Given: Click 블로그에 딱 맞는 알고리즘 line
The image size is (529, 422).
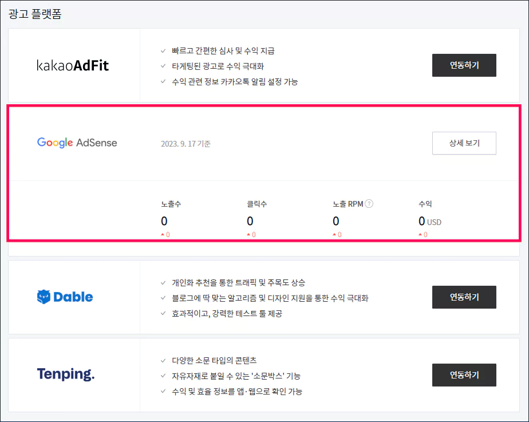Looking at the screenshot, I should 270,298.
